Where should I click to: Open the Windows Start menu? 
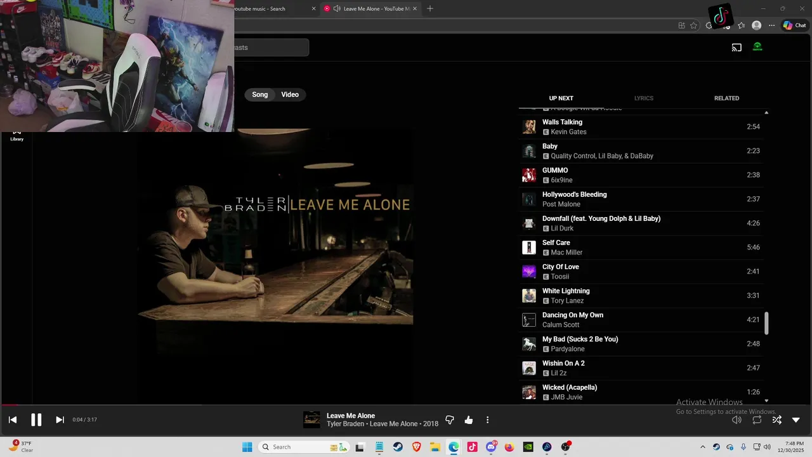click(247, 447)
